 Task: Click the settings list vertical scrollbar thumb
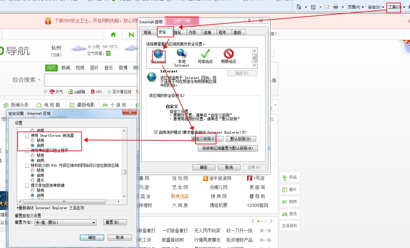click(x=124, y=172)
